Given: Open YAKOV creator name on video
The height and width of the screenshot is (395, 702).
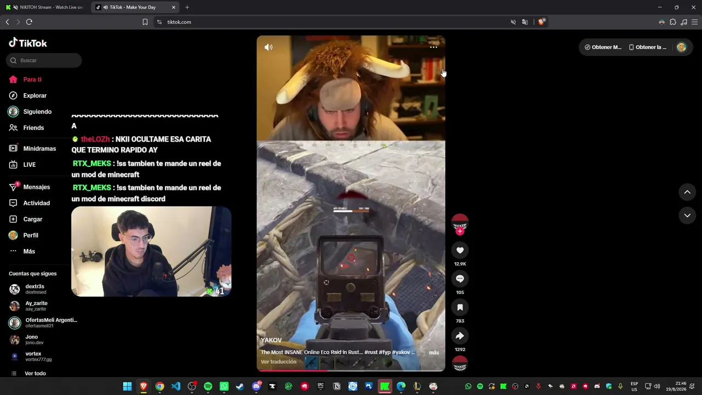Looking at the screenshot, I should pos(271,341).
